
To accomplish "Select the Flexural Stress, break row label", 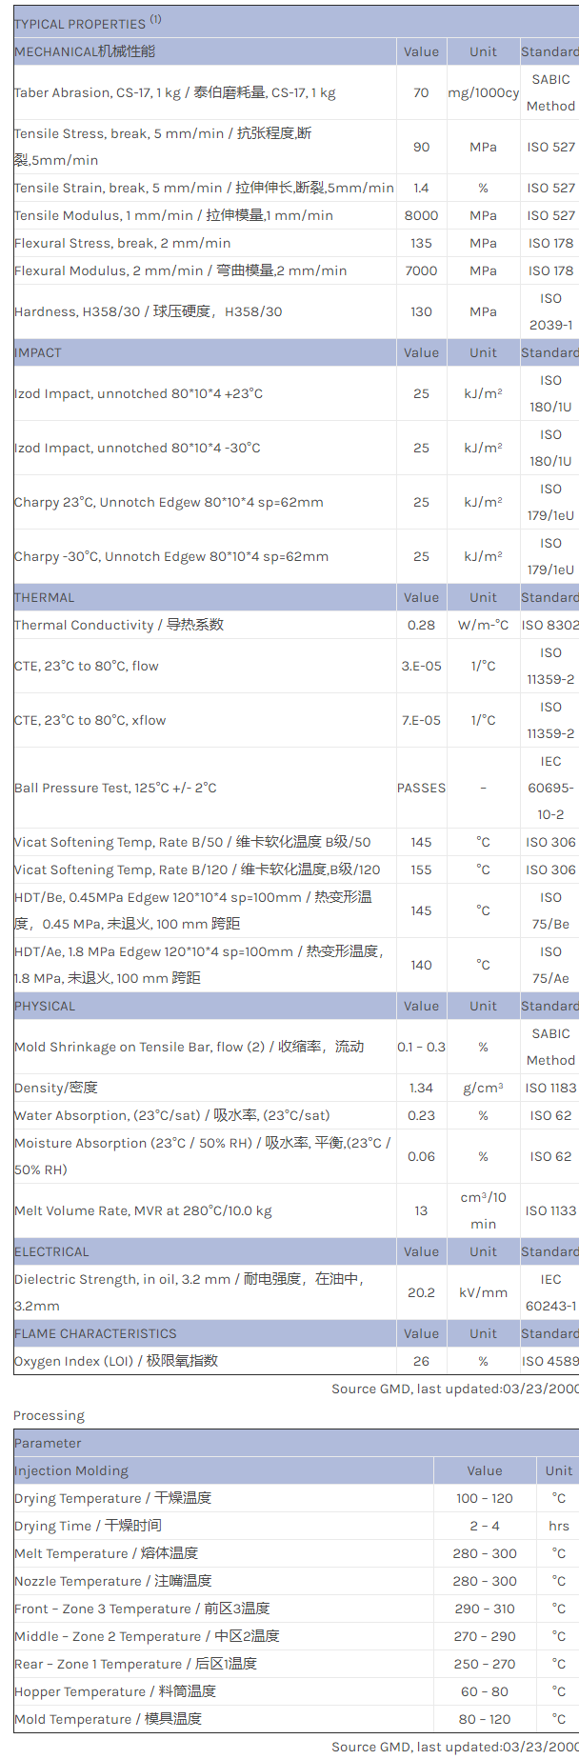I will [x=122, y=244].
